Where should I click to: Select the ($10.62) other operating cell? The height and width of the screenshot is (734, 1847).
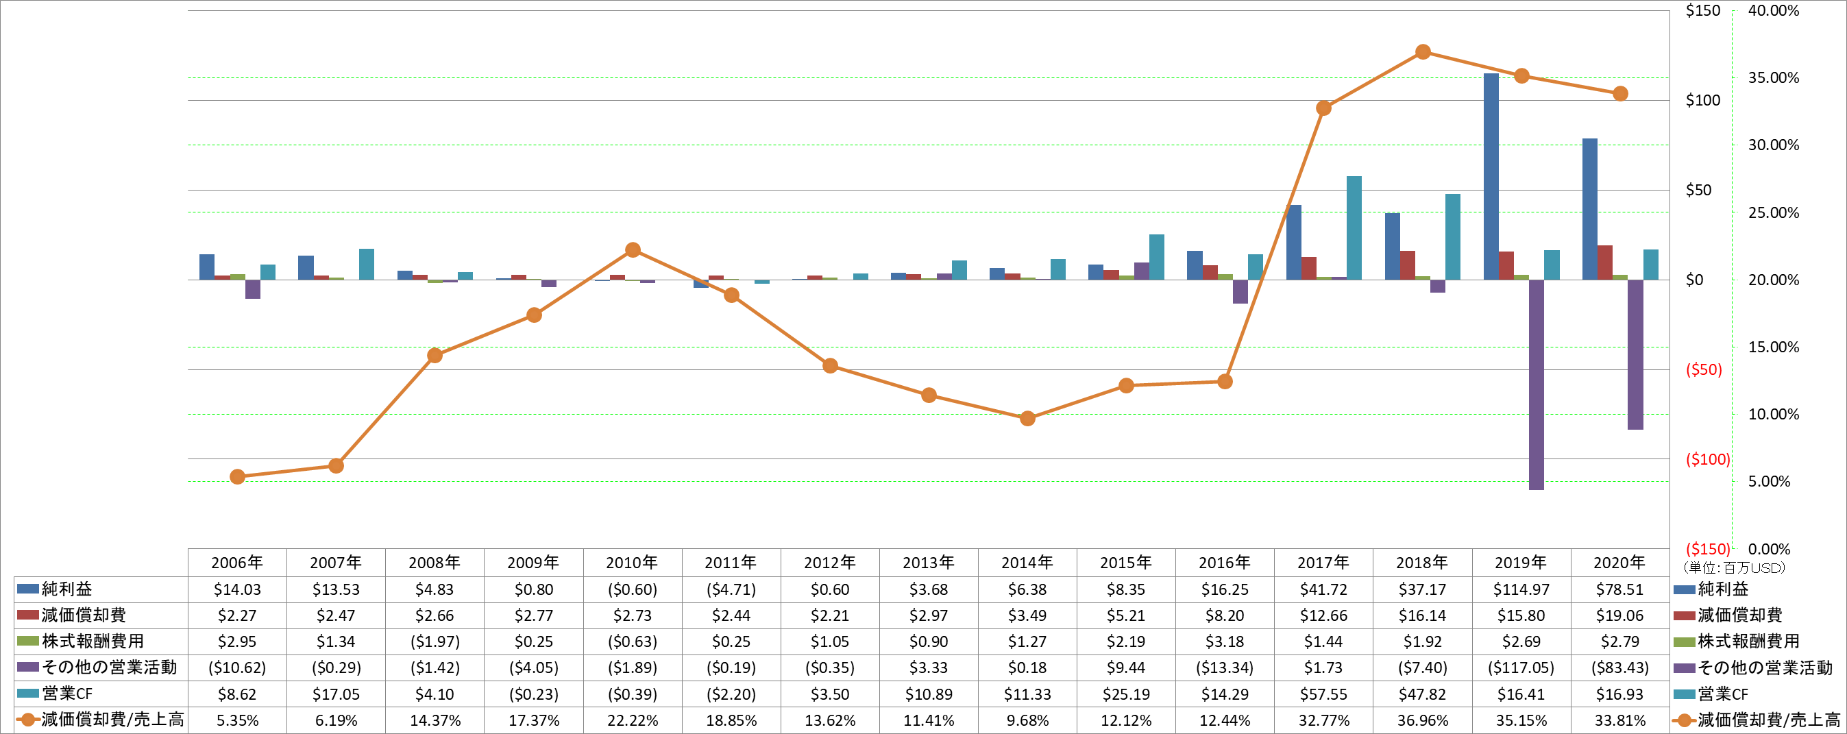pos(237,668)
